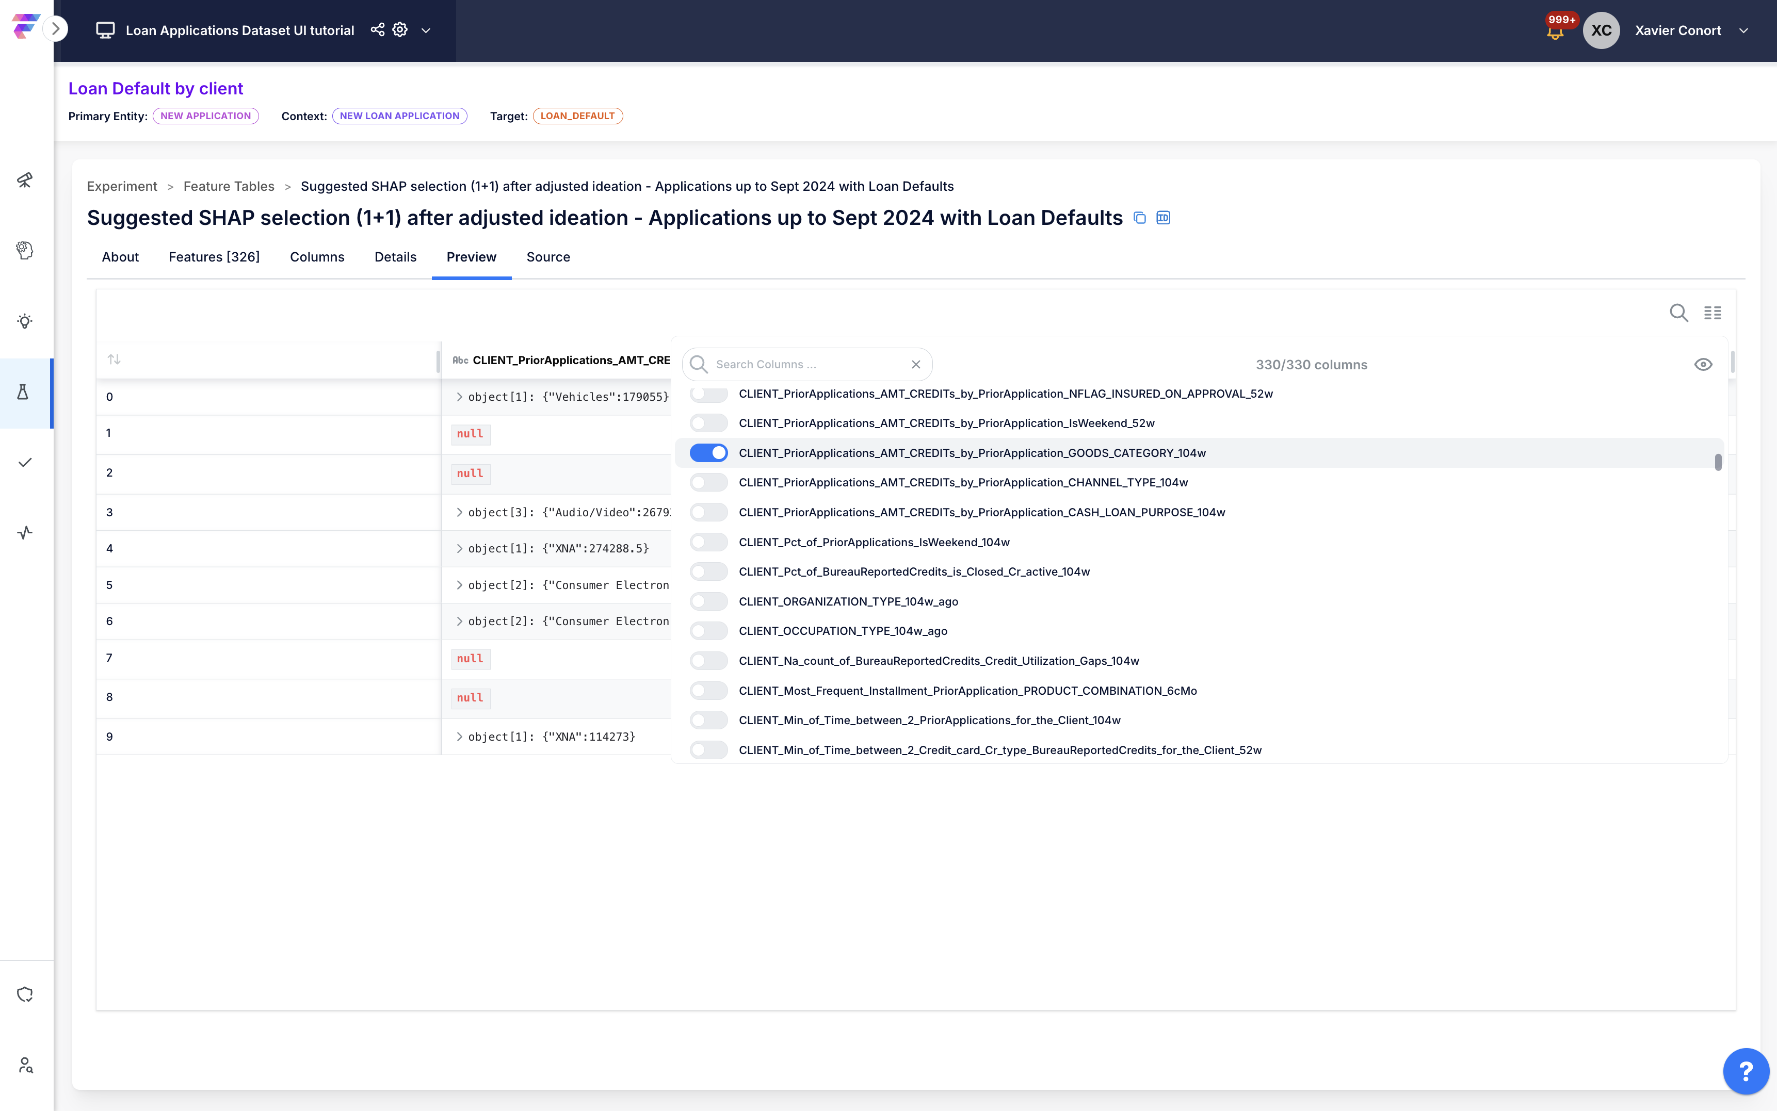Open Loan Default by client link
Image resolution: width=1777 pixels, height=1111 pixels.
156,88
